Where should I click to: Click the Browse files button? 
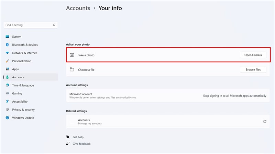coord(253,69)
